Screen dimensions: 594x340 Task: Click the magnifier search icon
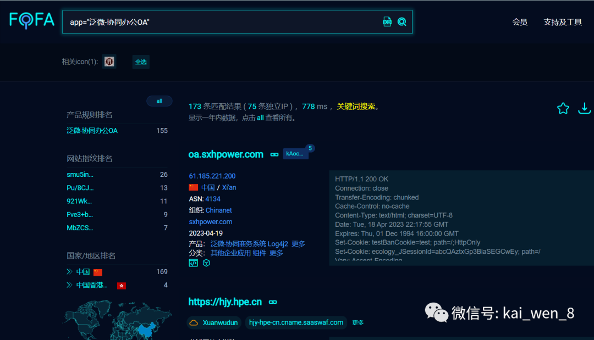tap(402, 21)
